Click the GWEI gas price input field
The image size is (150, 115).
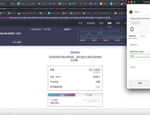(x=140, y=56)
